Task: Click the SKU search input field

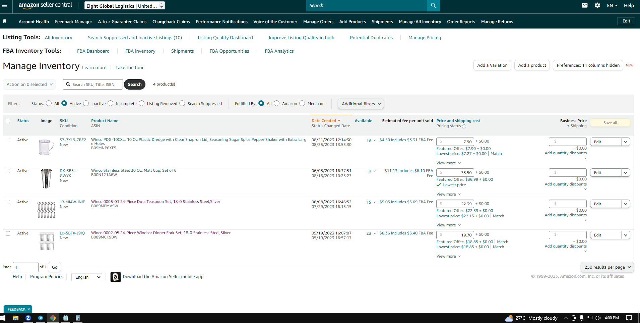Action: [93, 85]
